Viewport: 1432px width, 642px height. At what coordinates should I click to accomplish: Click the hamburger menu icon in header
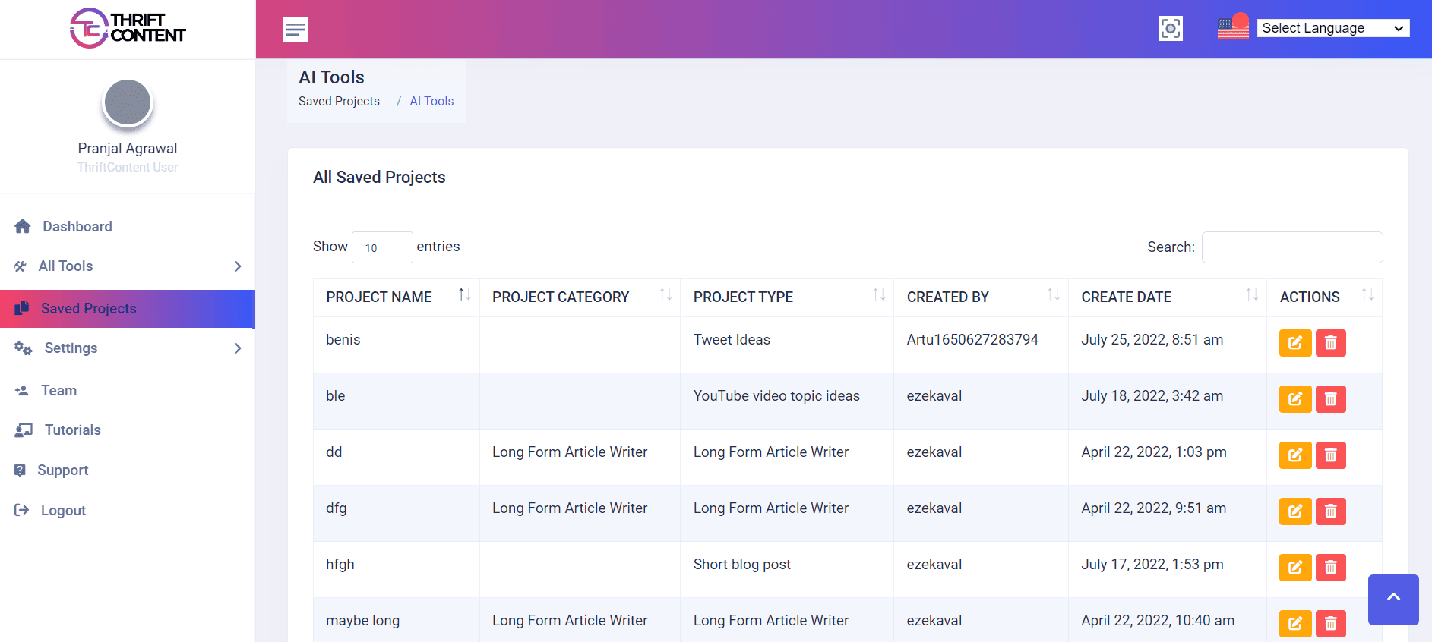[296, 30]
